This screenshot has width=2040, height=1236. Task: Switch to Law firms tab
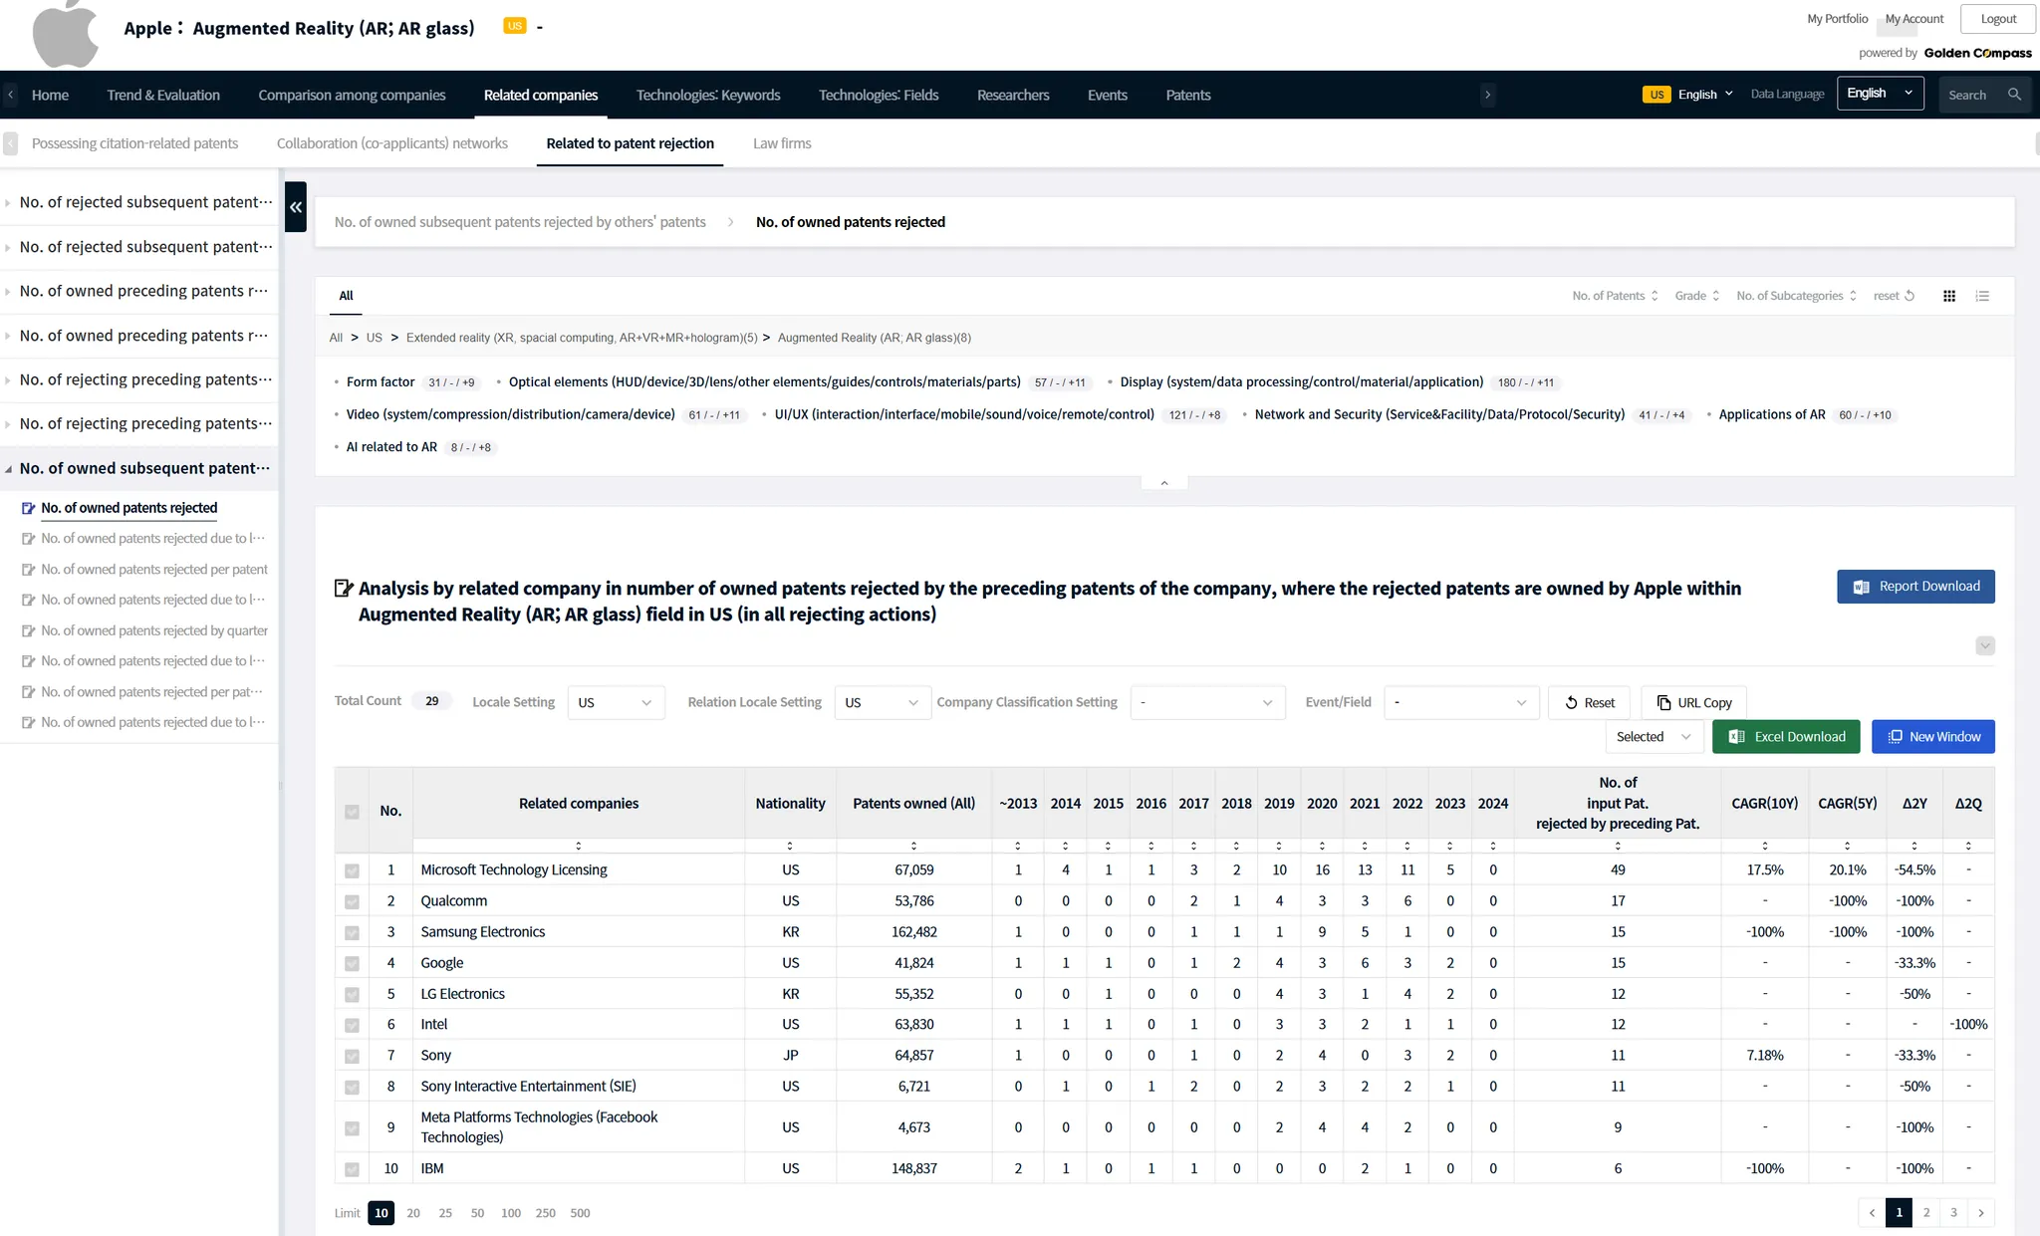click(781, 143)
